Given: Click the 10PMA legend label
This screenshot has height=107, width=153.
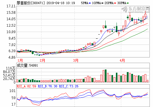Looking at the screenshot, I should (x=97, y=3).
